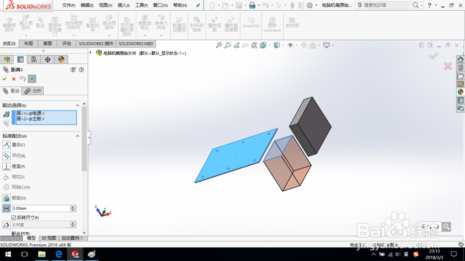This screenshot has height=261, width=465.
Task: Open the FeatureManager design tree tab
Action: click(x=7, y=59)
